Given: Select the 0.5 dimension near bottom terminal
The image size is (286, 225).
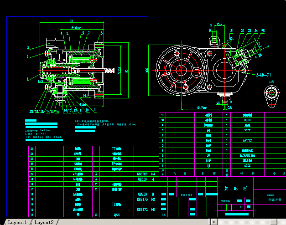Looking at the screenshot, I should point(229,107).
